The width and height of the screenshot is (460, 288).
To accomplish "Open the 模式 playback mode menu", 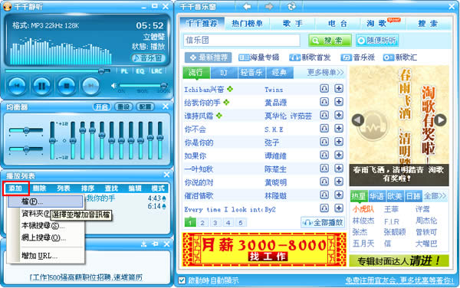I will click(x=158, y=188).
